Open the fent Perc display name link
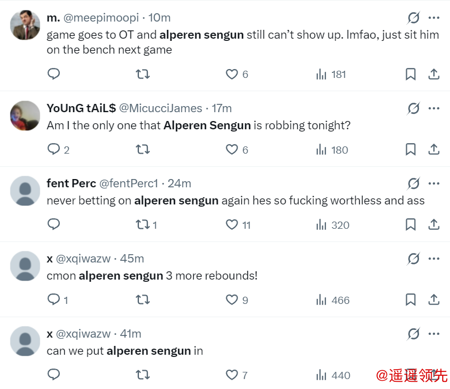Screen dimensions: 450x389 click(x=71, y=183)
